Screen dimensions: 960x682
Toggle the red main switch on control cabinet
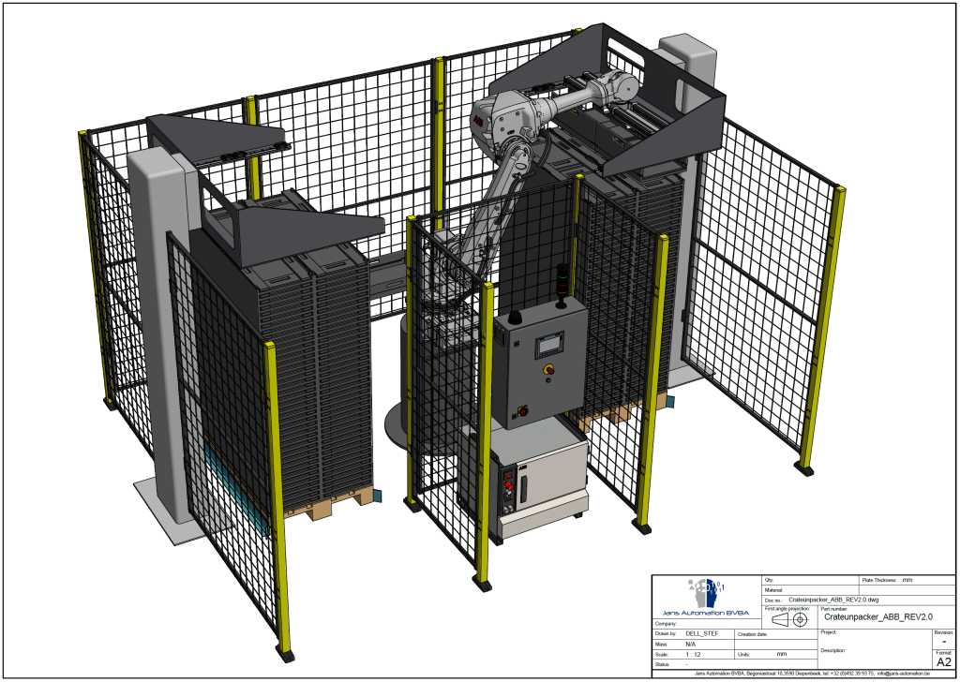(523, 410)
